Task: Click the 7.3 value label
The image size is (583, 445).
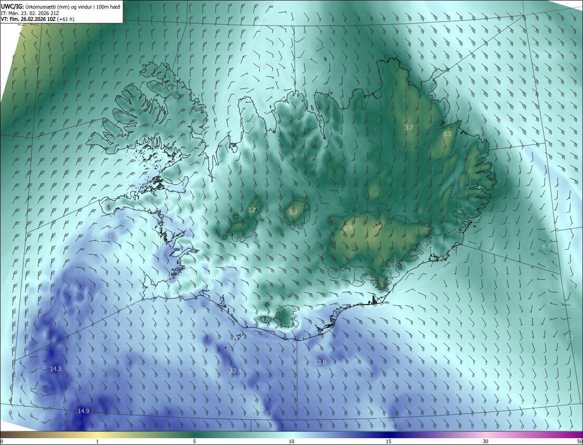Action: pos(569,338)
